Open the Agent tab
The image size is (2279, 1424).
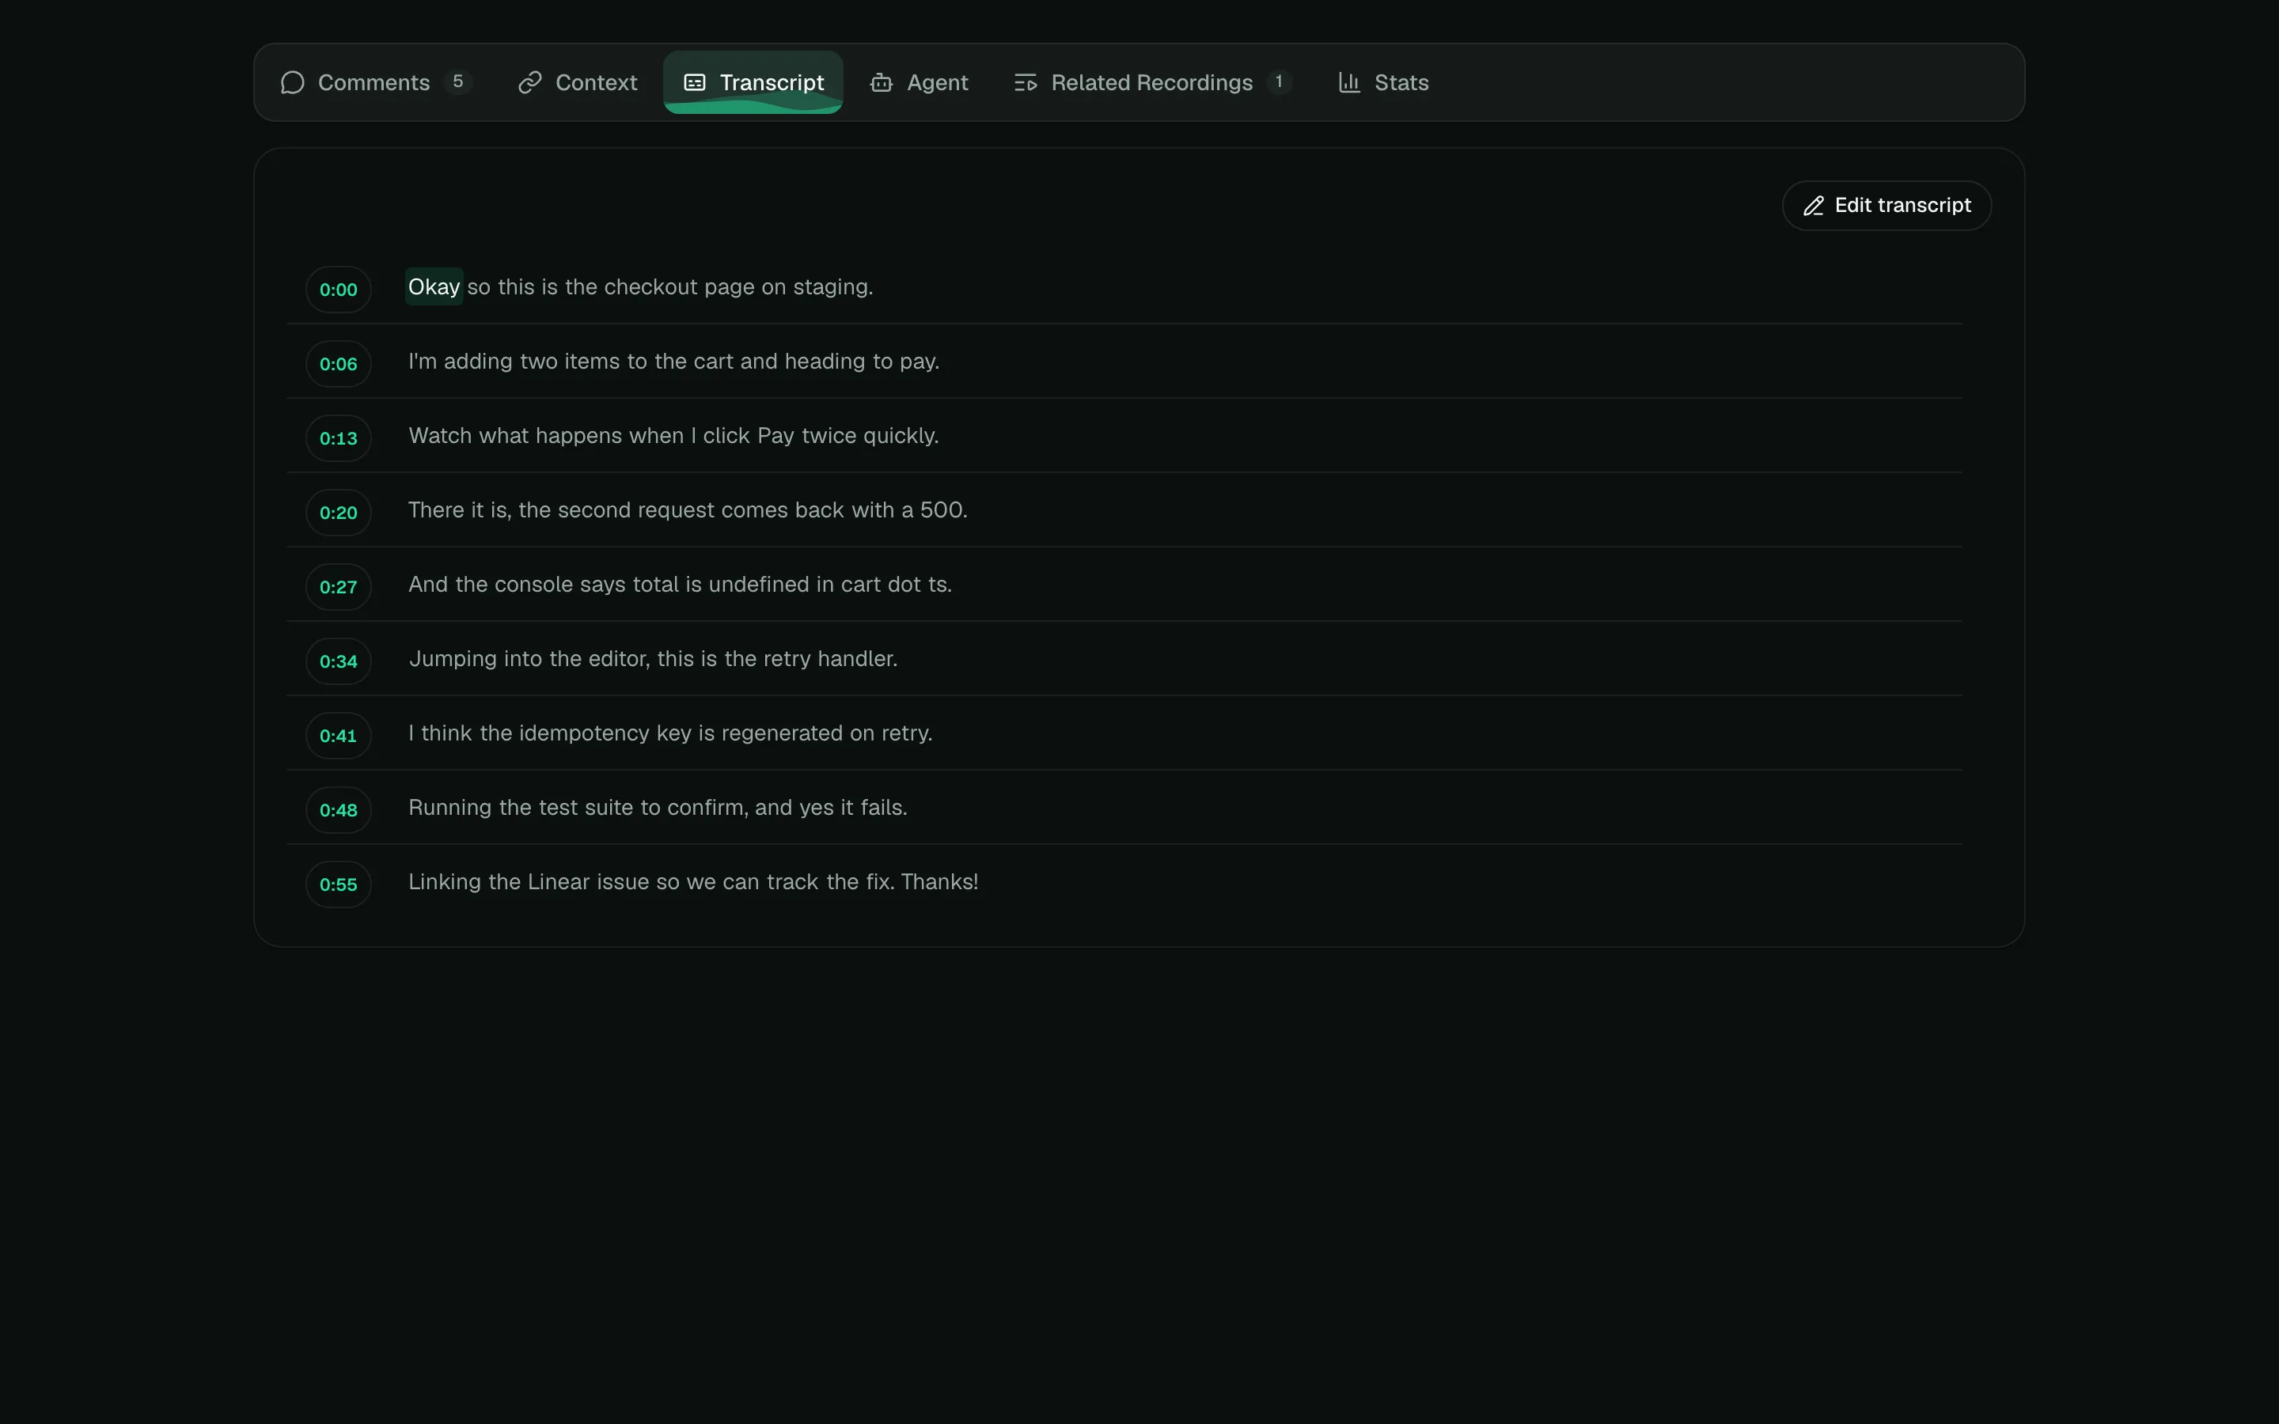pos(918,82)
